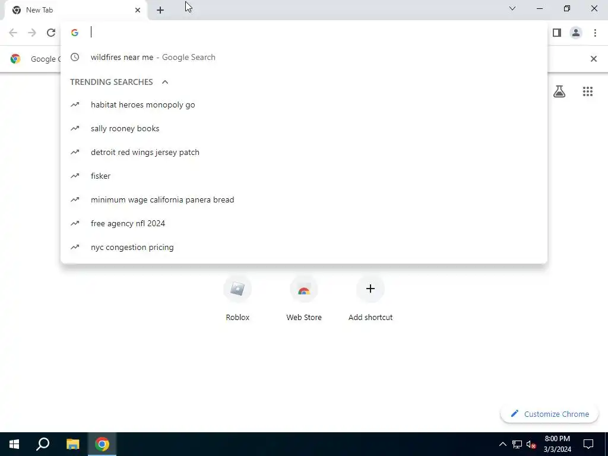Close the New Tab tab
The height and width of the screenshot is (456, 608).
[138, 10]
